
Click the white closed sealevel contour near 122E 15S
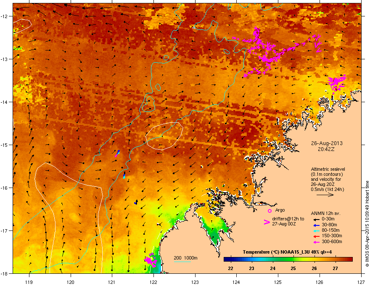164,136
